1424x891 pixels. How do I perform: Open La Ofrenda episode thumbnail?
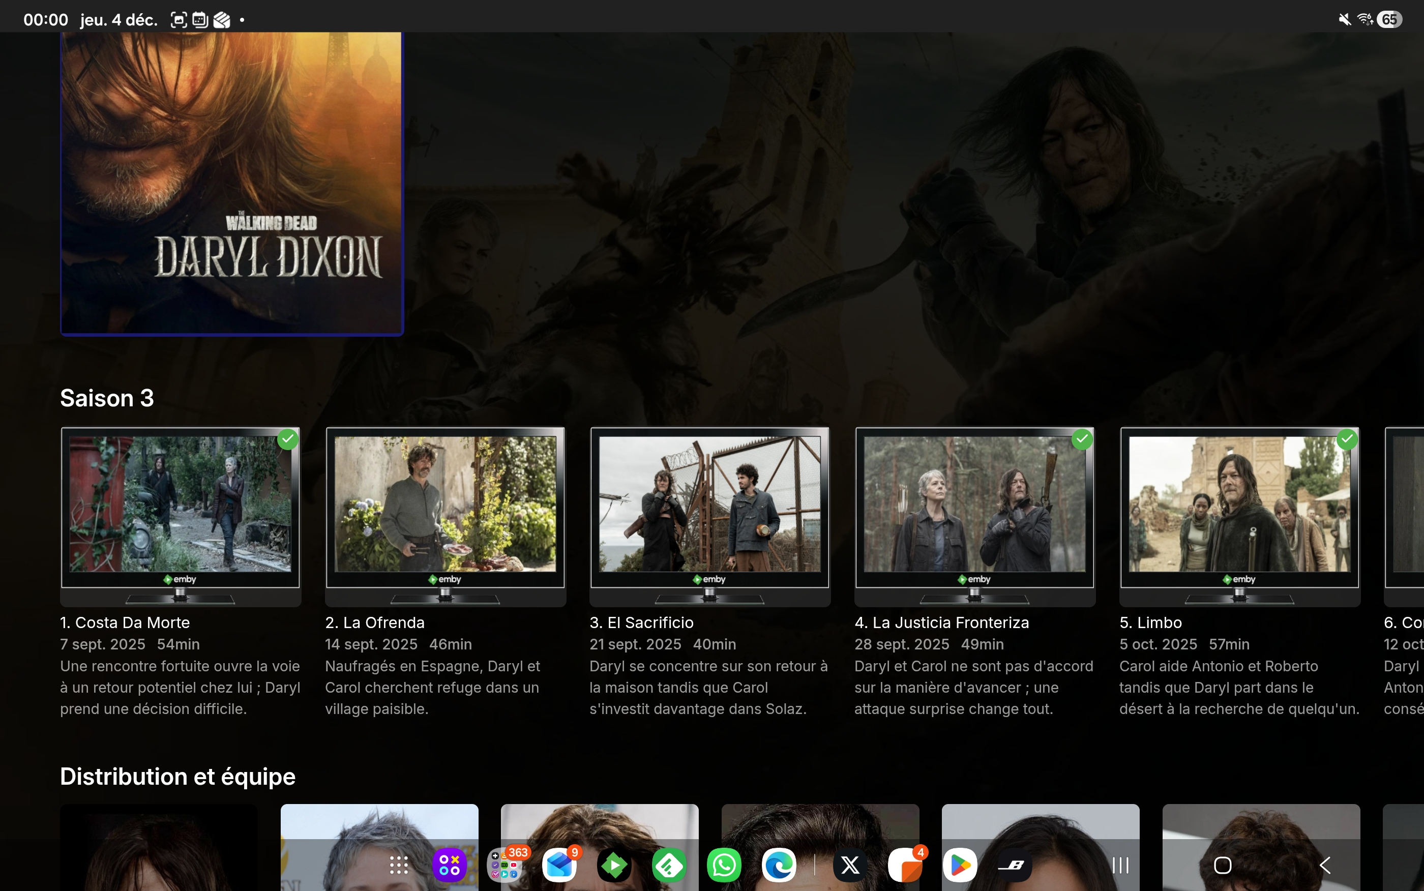(x=445, y=507)
